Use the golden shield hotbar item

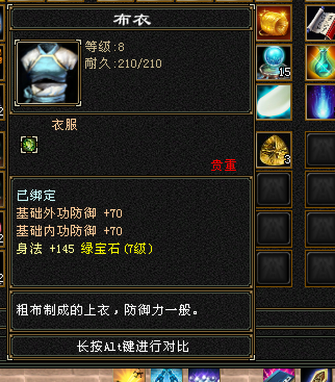[317, 375]
